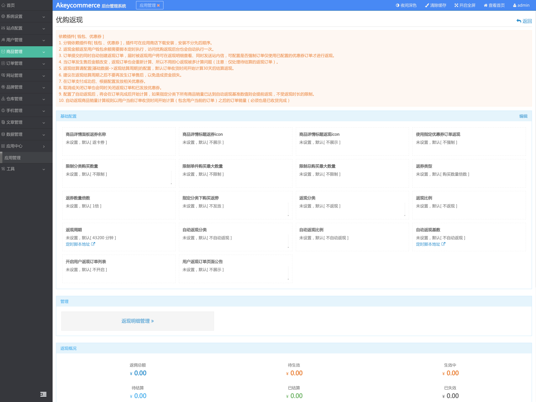Expand 商品管理 chevron
Viewport: 536px width, 402px height.
click(44, 52)
